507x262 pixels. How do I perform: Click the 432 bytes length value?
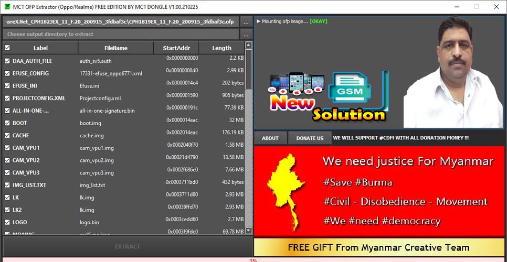pos(233,182)
